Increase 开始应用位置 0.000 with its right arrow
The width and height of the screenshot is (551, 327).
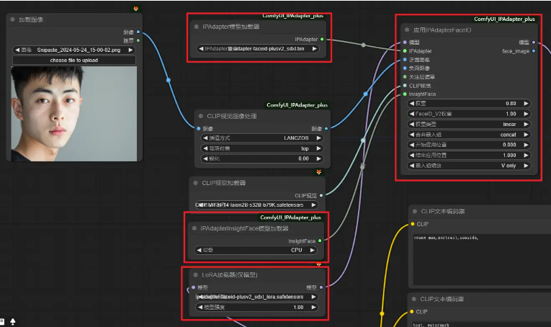point(526,145)
